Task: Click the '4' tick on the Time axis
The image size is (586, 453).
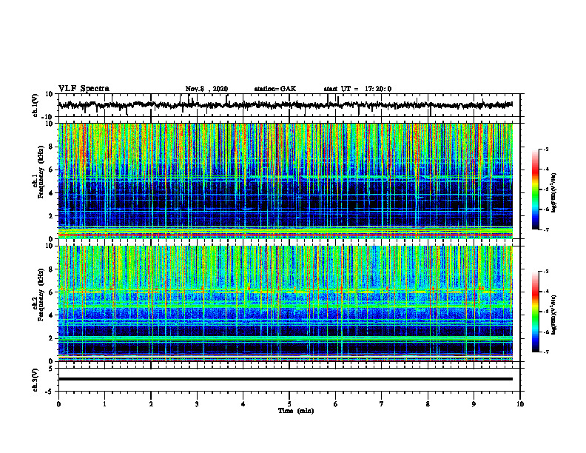Action: (x=243, y=404)
